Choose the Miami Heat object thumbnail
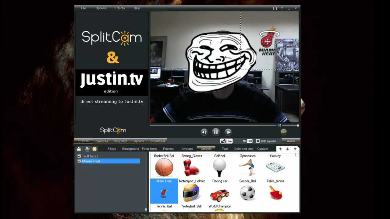 pos(164,191)
